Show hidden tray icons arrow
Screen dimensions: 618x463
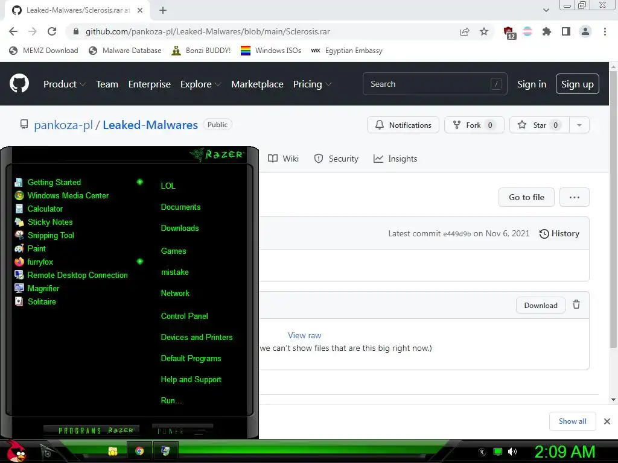pos(482,452)
